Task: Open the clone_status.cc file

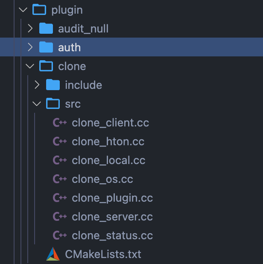Action: pyautogui.click(x=112, y=235)
